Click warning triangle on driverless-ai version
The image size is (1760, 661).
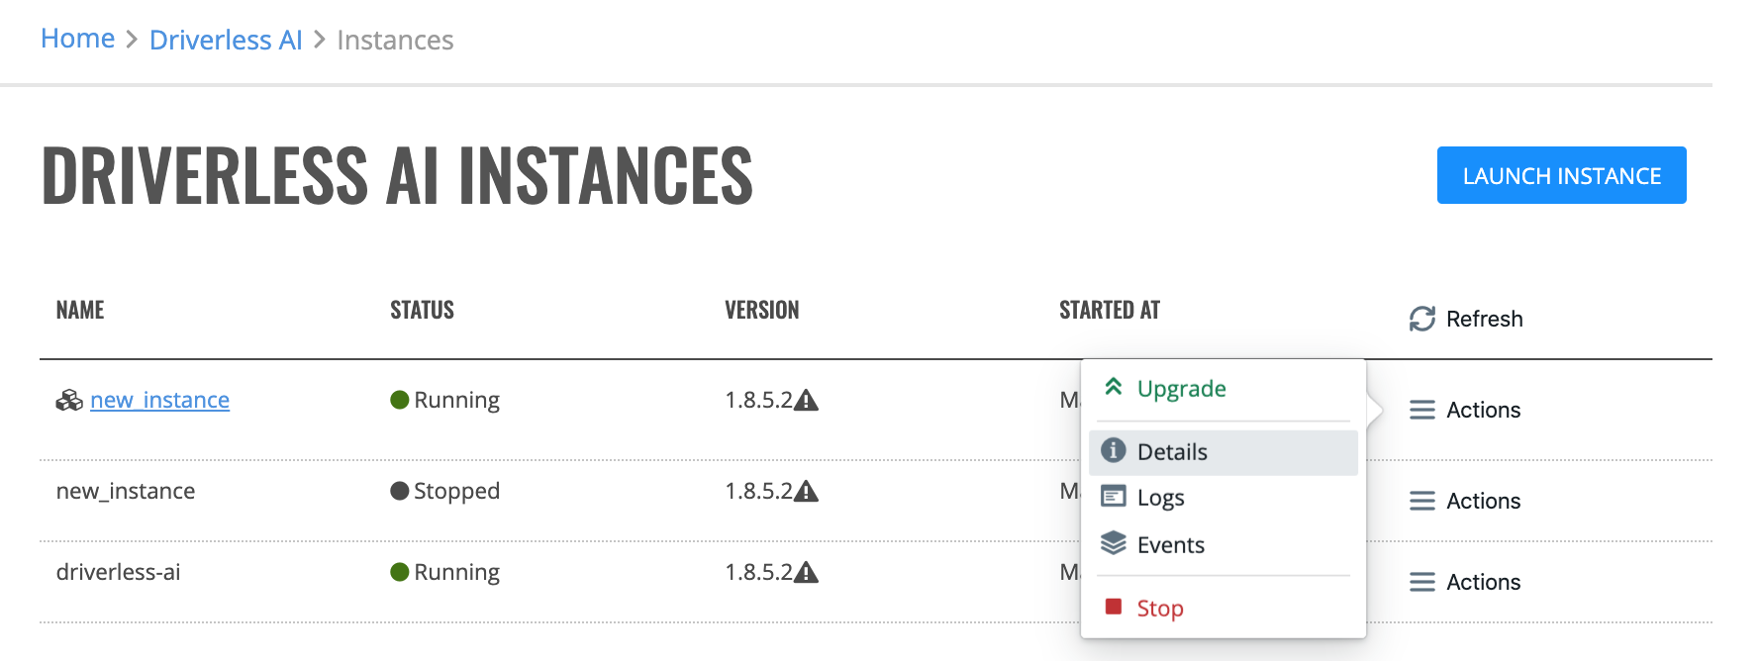tap(807, 572)
